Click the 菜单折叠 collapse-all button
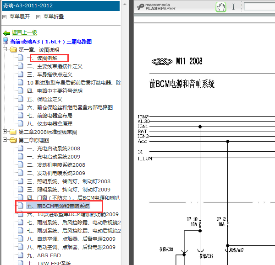The image size is (275, 265). (54, 16)
